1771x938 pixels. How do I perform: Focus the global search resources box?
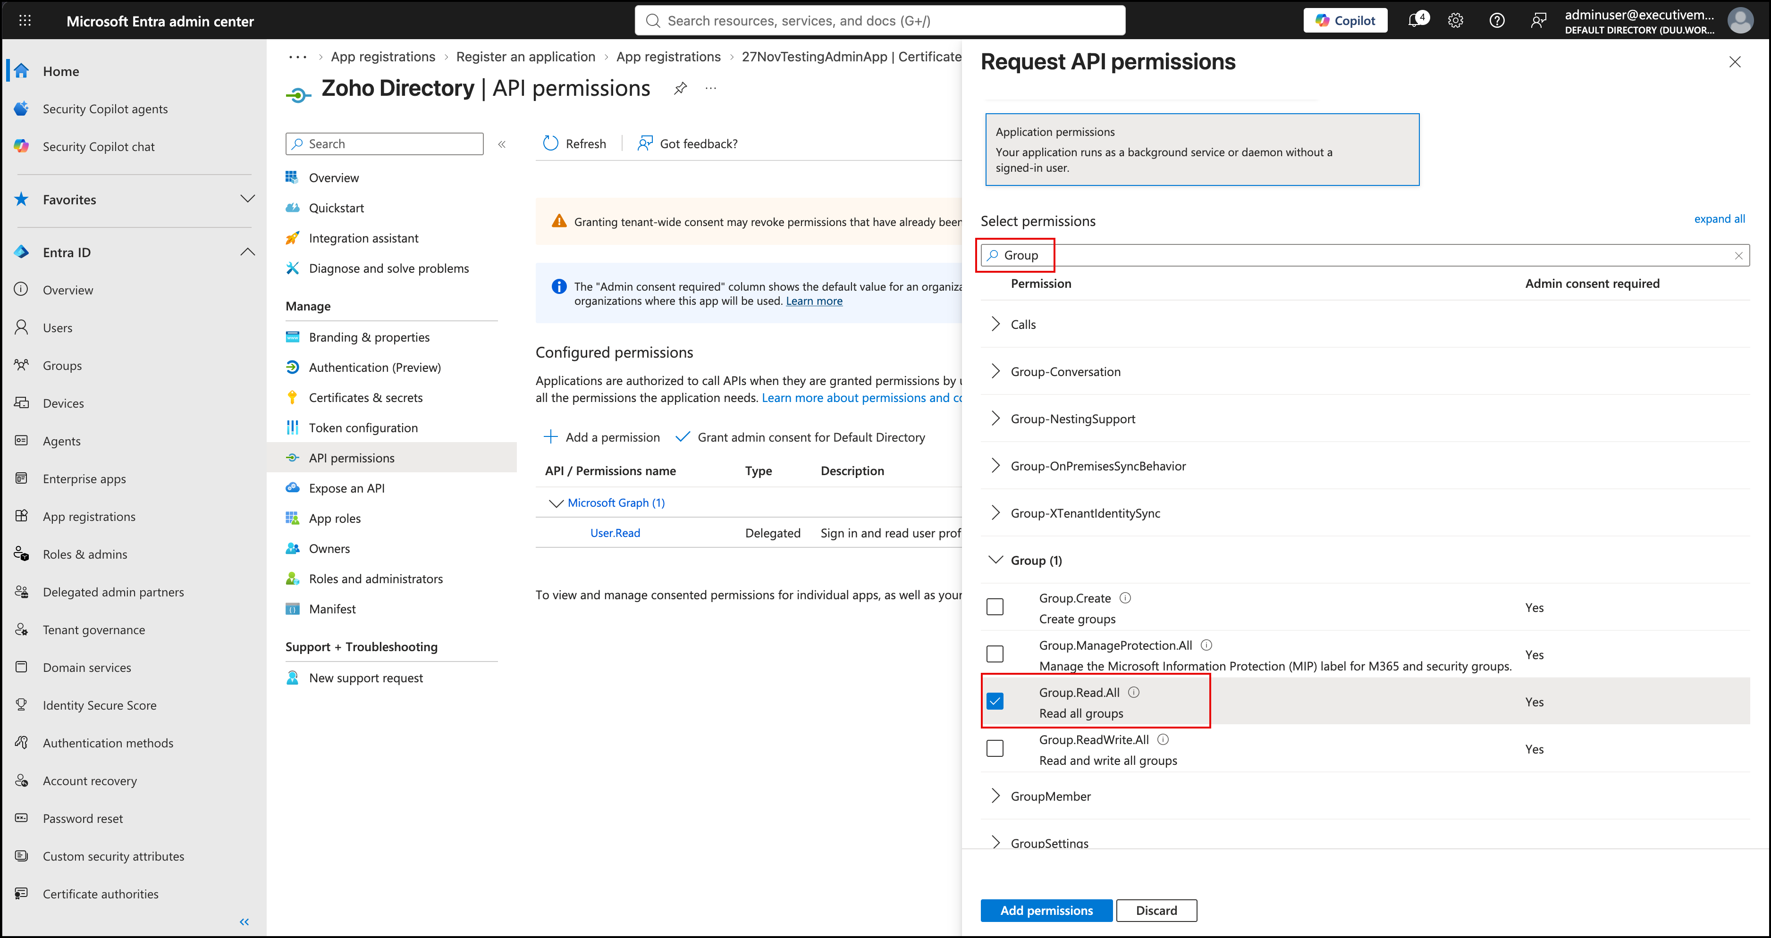coord(880,21)
